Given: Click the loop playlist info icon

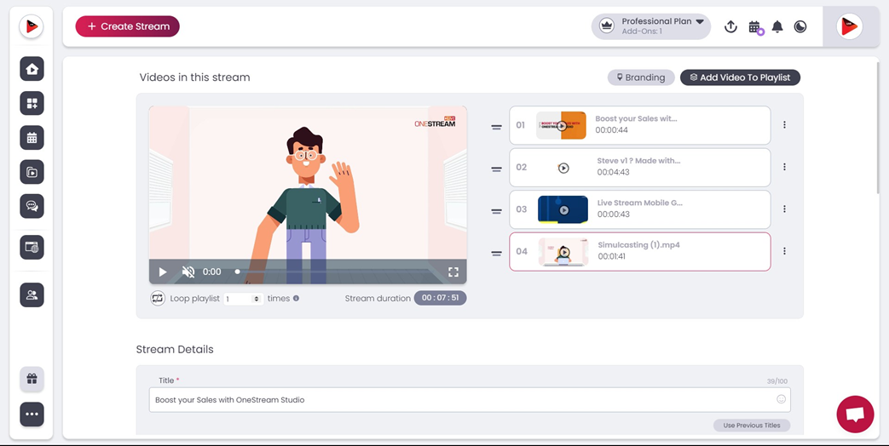Looking at the screenshot, I should pyautogui.click(x=296, y=298).
